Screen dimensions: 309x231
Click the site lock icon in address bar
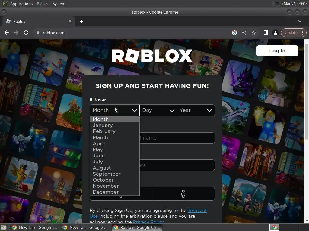[x=38, y=33]
